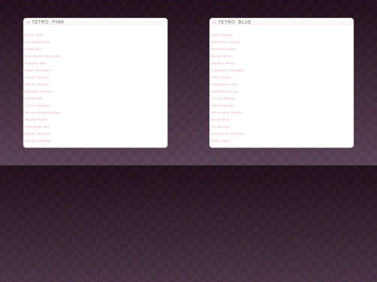Open the Ogura Noriko link

(x=223, y=106)
